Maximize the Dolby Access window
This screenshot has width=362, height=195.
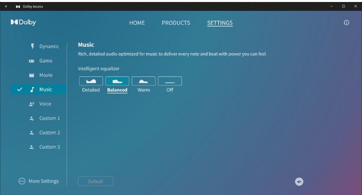coord(344,6)
